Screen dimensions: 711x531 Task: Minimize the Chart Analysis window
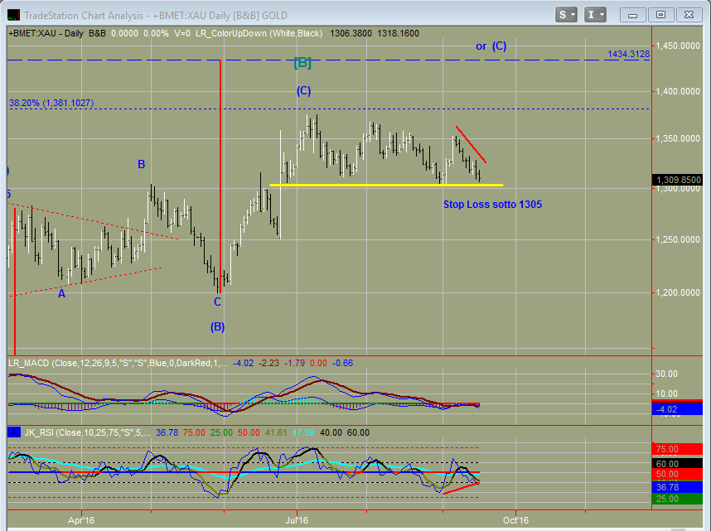(632, 15)
